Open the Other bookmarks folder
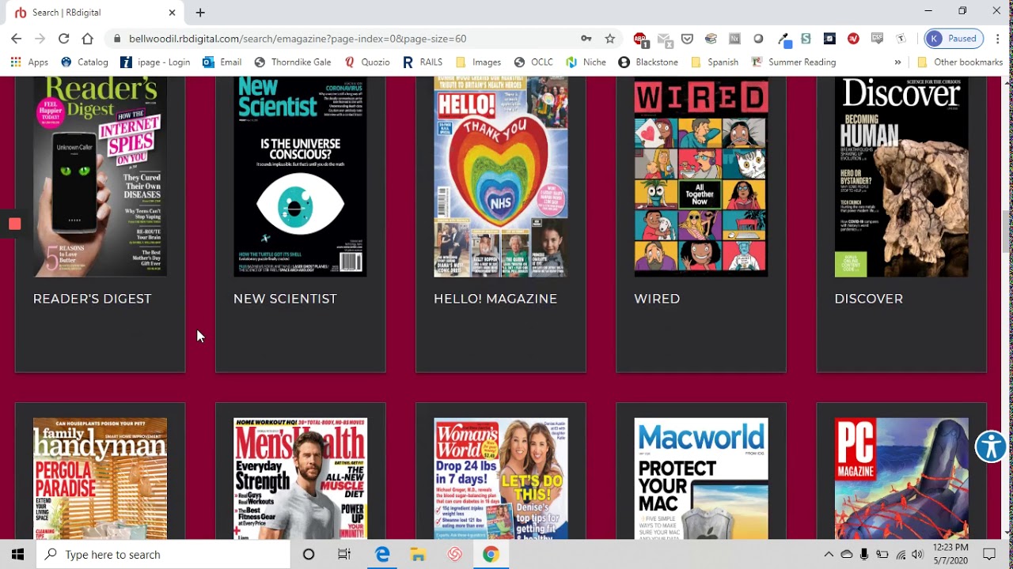The image size is (1013, 569). pos(959,62)
